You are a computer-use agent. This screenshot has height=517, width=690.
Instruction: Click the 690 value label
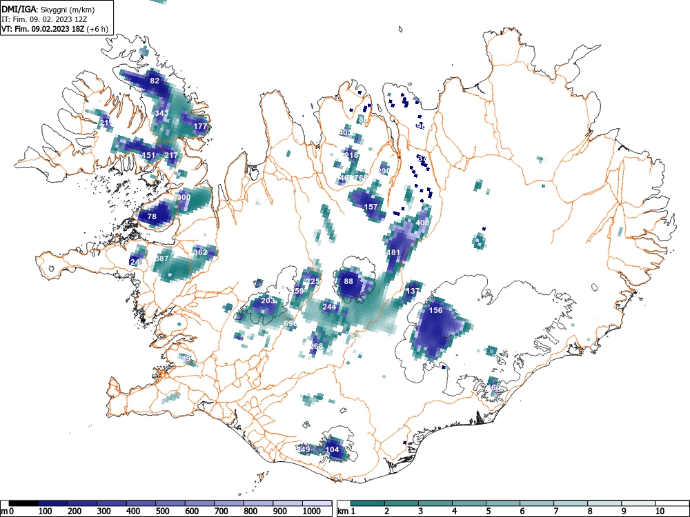pos(290,323)
